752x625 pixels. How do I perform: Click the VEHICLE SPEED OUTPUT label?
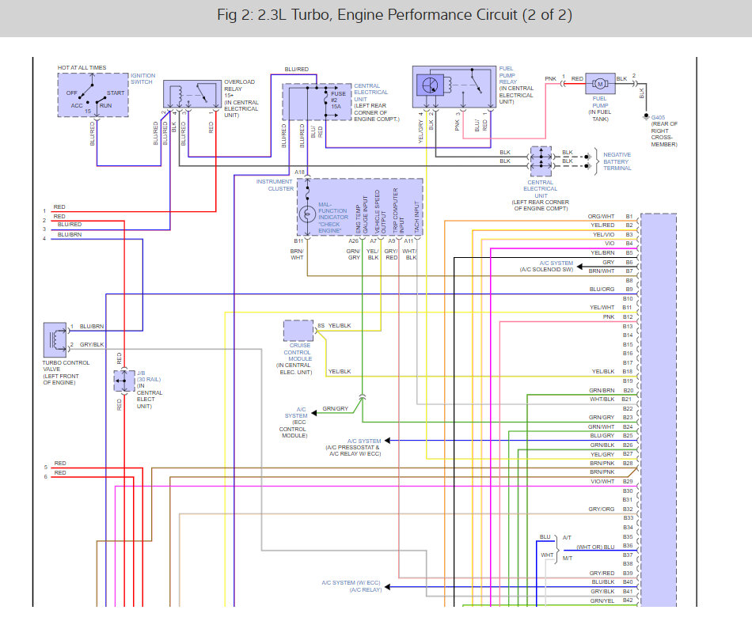pyautogui.click(x=380, y=212)
